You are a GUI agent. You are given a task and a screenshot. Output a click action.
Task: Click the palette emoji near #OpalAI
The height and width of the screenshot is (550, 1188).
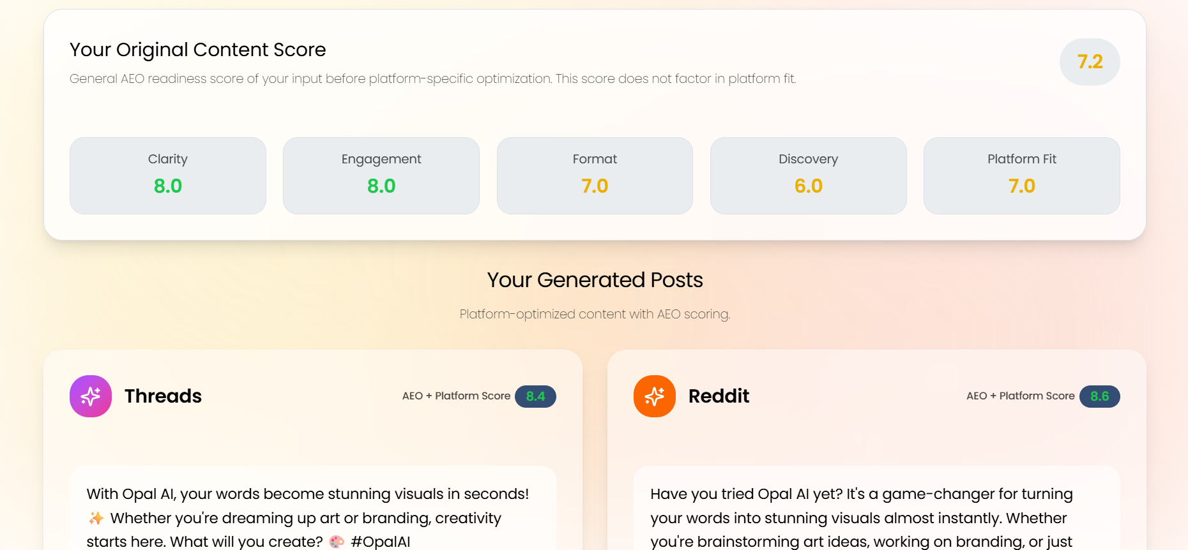click(333, 541)
